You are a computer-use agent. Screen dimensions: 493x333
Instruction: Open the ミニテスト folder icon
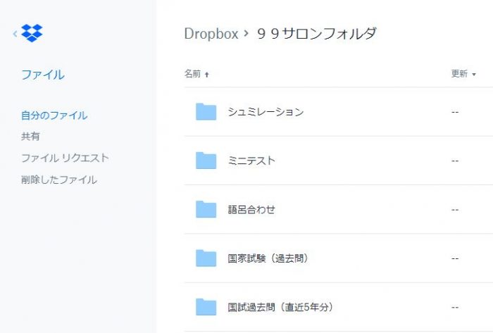(206, 161)
